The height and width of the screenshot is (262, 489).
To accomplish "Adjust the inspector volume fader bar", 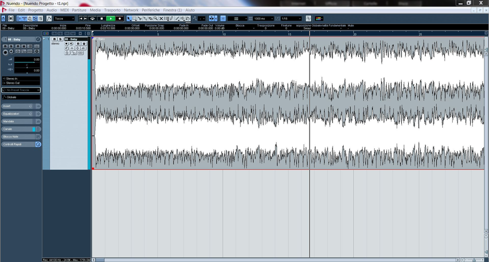I will click(27, 62).
